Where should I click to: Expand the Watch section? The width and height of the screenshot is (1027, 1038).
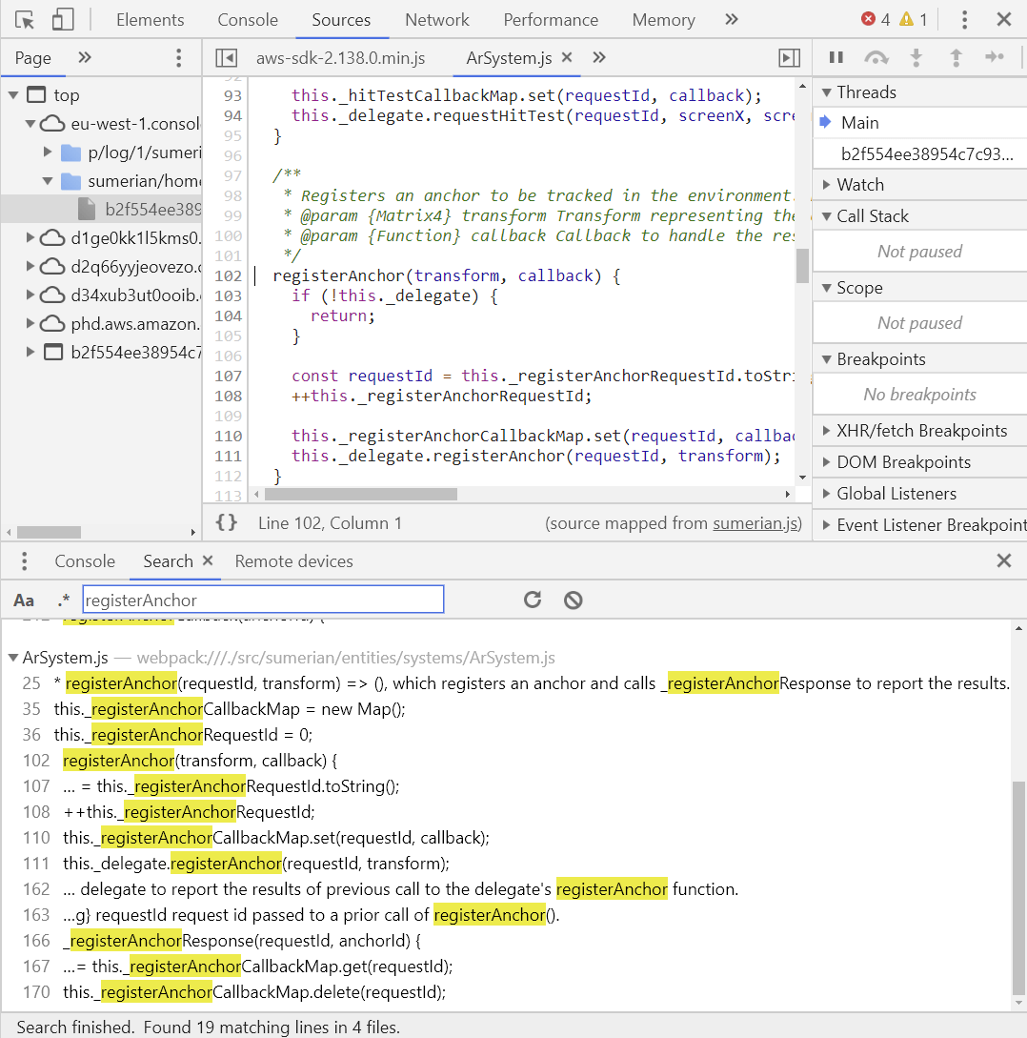[859, 185]
